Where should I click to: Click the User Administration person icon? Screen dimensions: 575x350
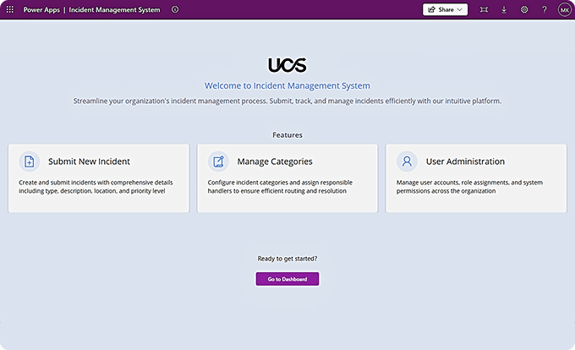[x=408, y=161]
